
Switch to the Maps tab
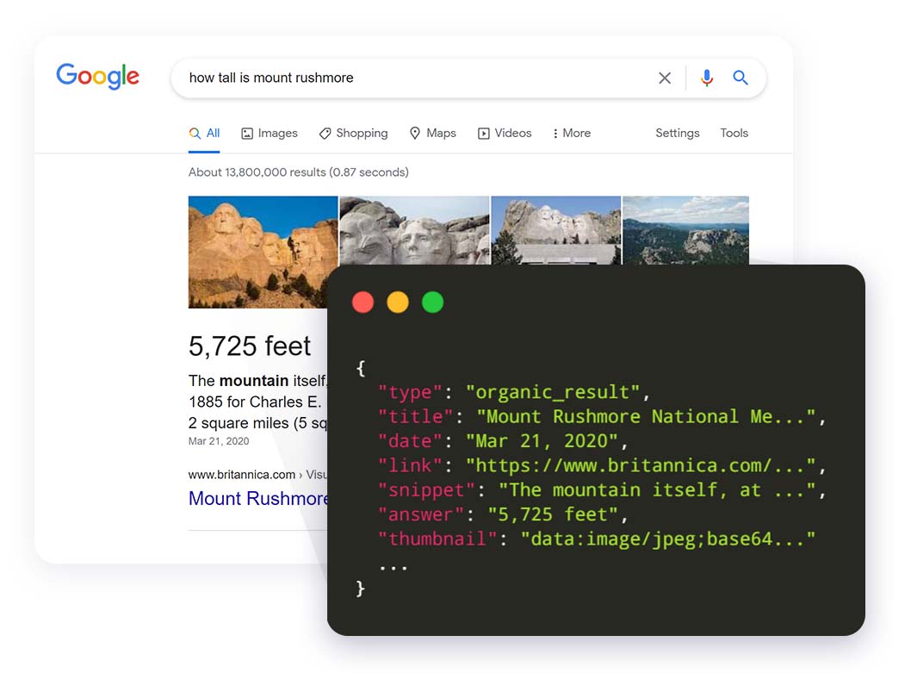[432, 134]
